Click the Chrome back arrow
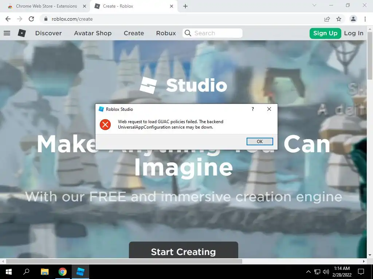 8,19
